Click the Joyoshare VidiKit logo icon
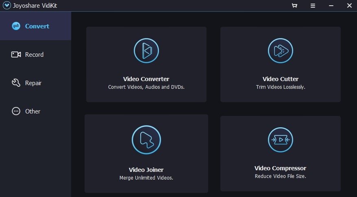 [7, 5]
